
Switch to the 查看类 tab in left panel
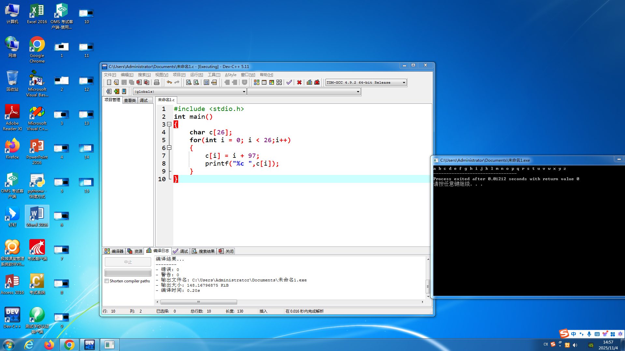130,101
